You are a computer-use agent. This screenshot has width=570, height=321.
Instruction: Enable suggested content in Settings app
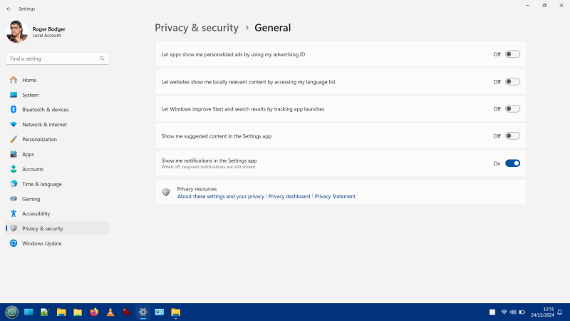point(512,136)
